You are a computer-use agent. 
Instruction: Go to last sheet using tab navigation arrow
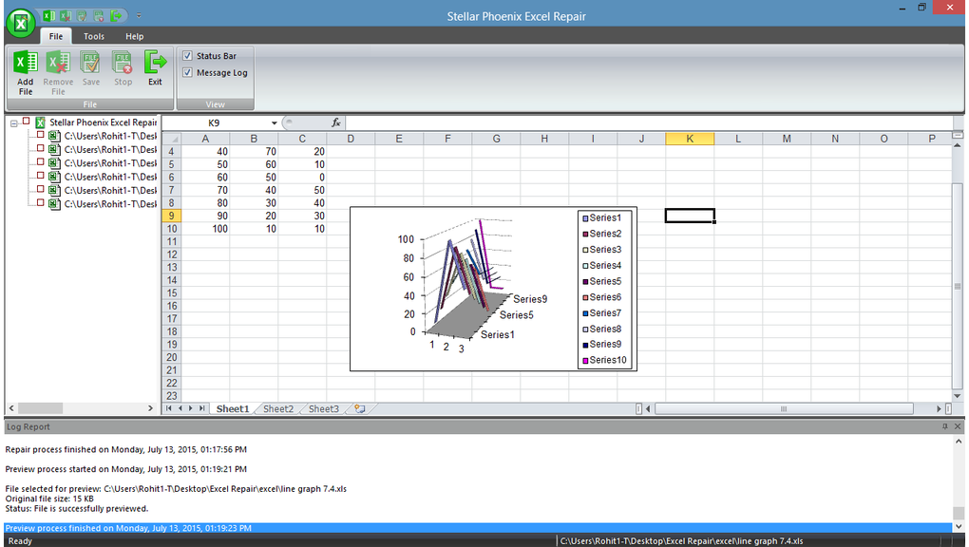(201, 408)
